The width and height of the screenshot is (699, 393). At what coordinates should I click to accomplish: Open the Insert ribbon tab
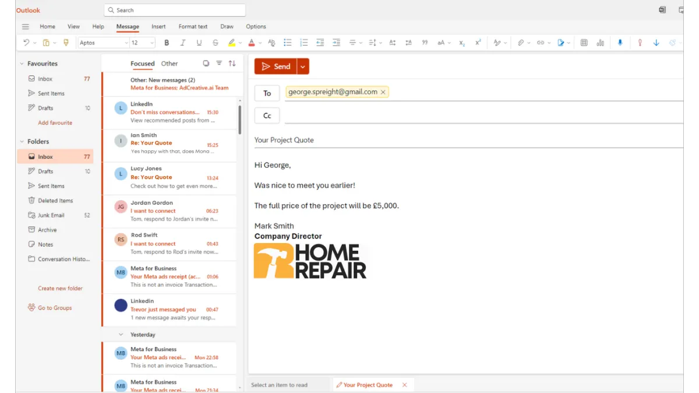click(158, 26)
